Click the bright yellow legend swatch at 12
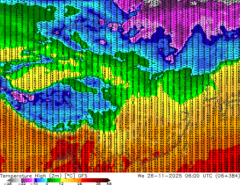Viewport: 240px width, 185px height. pyautogui.click(x=62, y=180)
